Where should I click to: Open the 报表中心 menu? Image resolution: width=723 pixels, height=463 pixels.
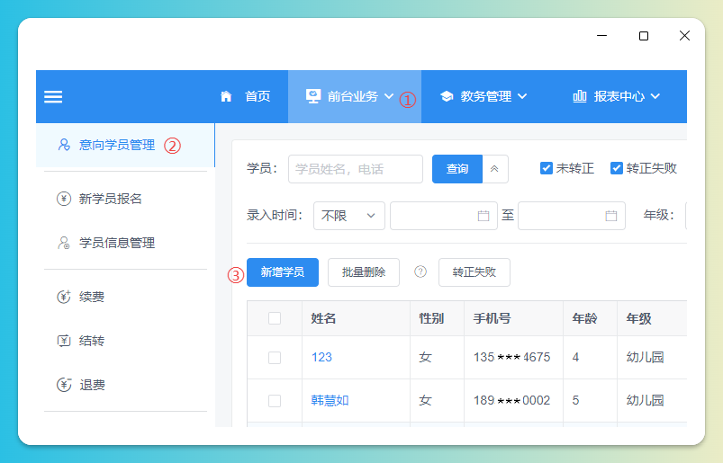pos(617,96)
